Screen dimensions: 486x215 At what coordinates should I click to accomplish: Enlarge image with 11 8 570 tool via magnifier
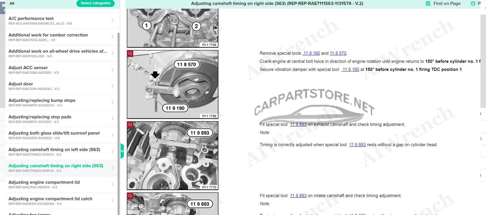130,53
